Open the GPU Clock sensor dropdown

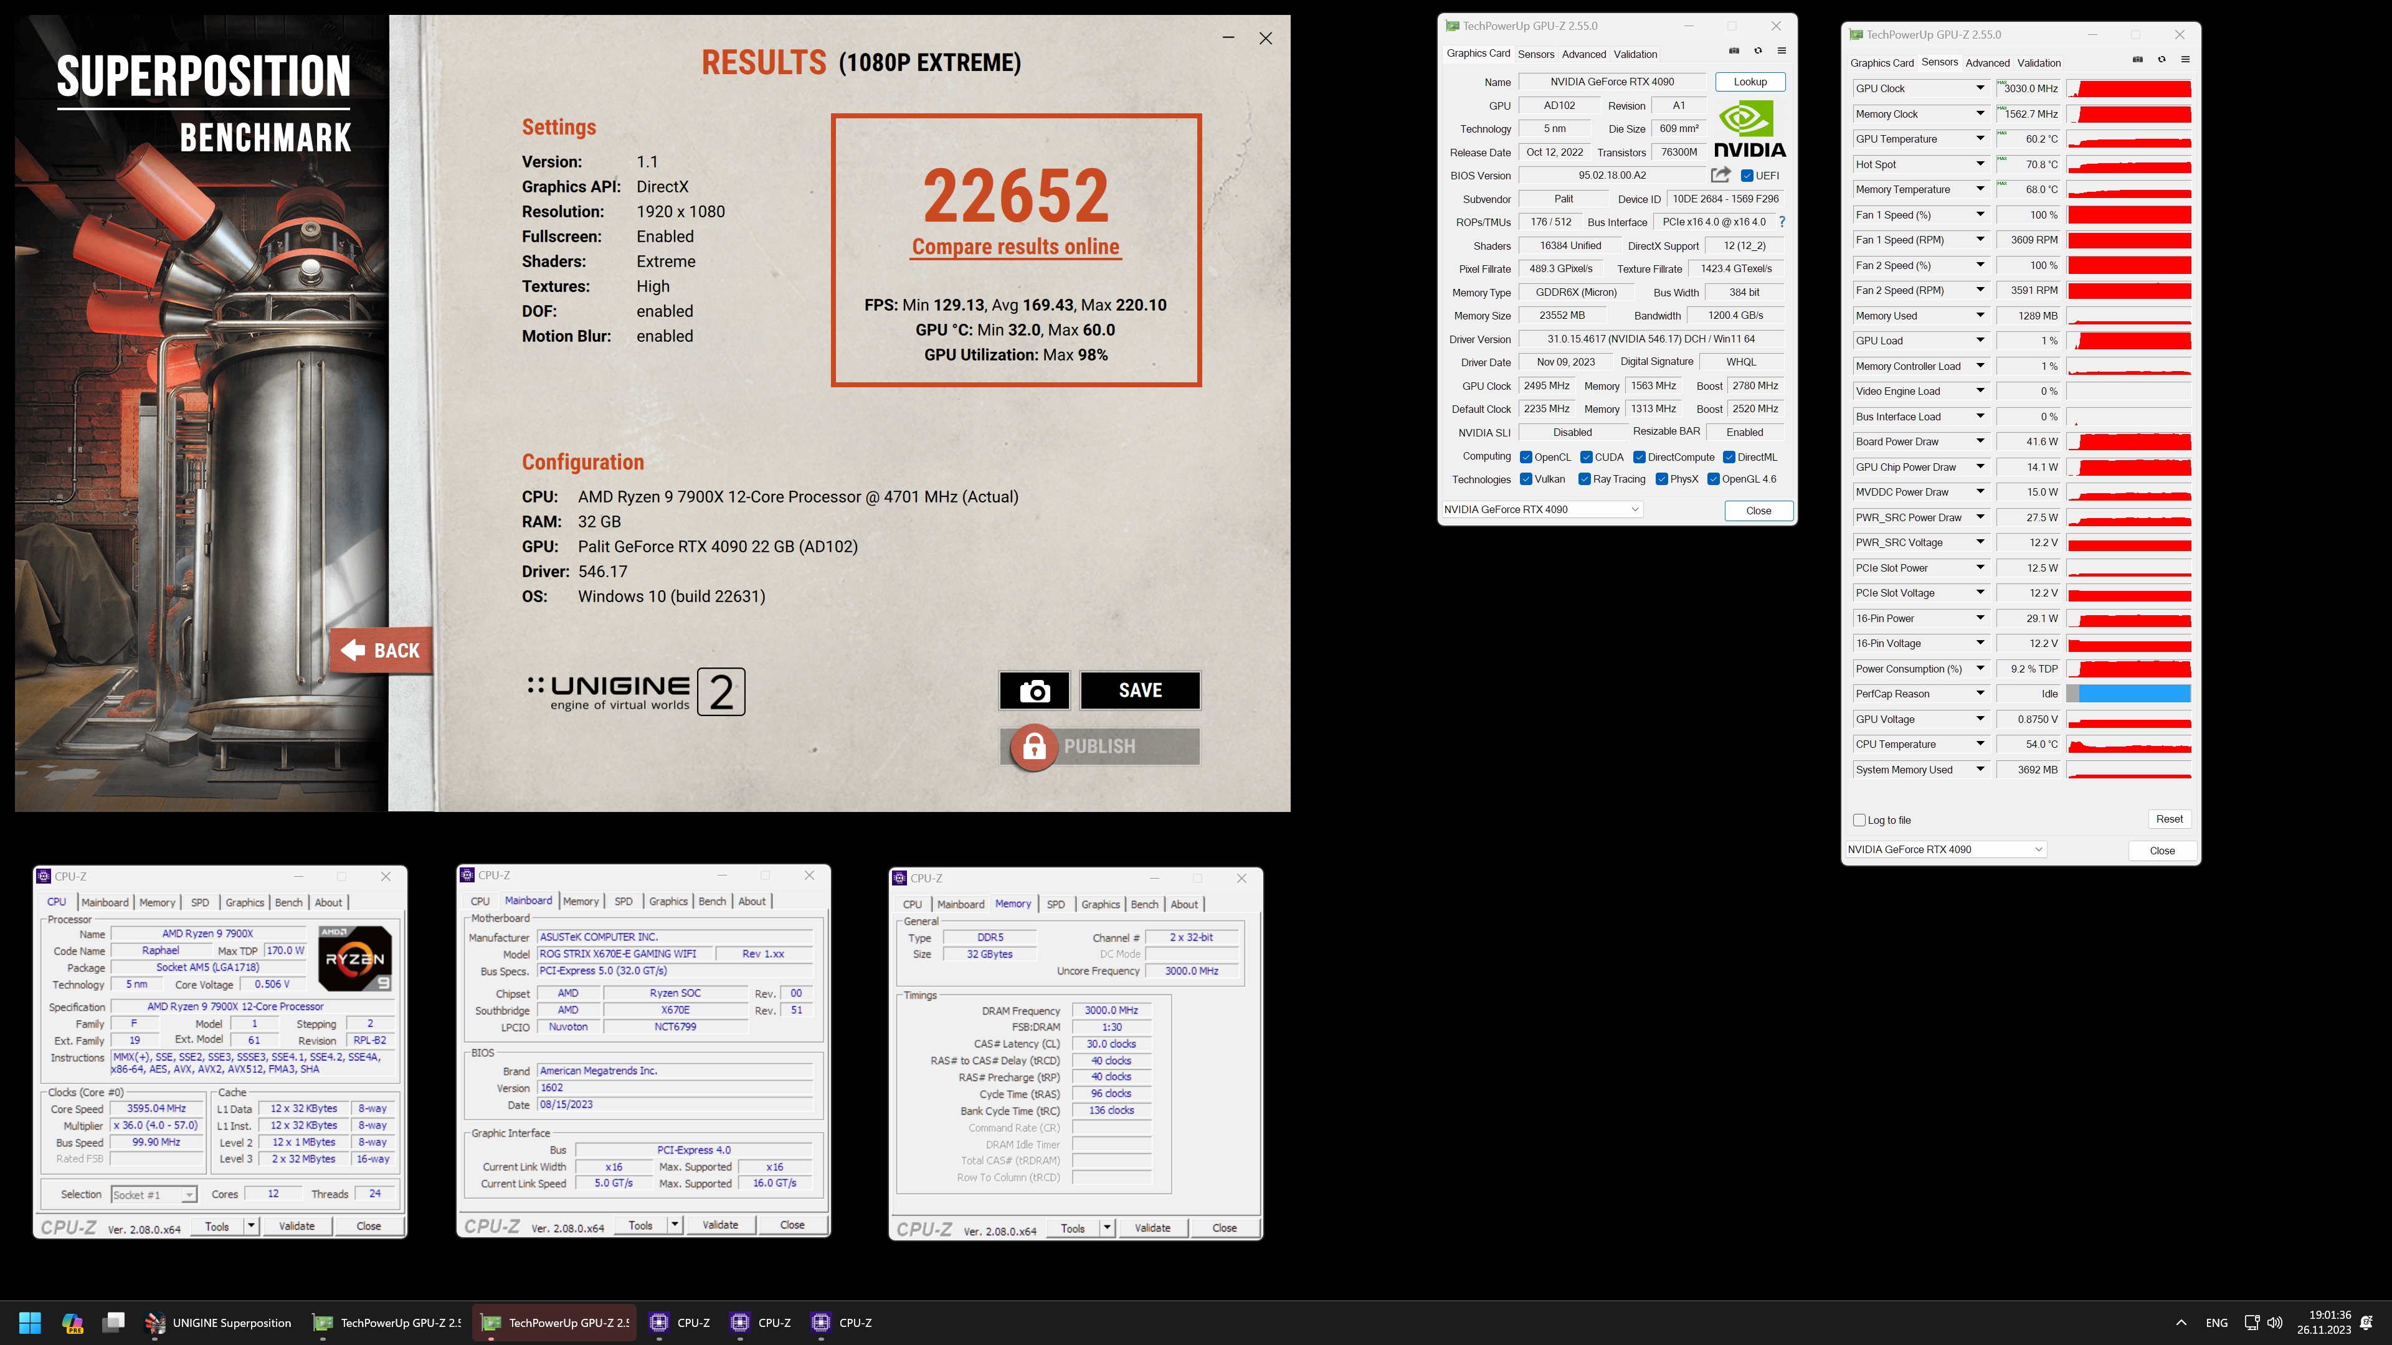(1980, 88)
